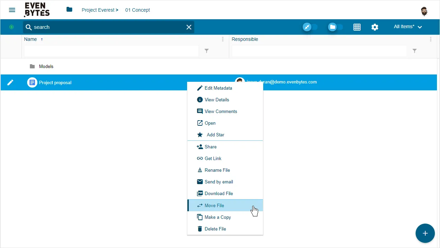Switch to grid view icon
Image resolution: width=440 pixels, height=248 pixels.
click(357, 27)
